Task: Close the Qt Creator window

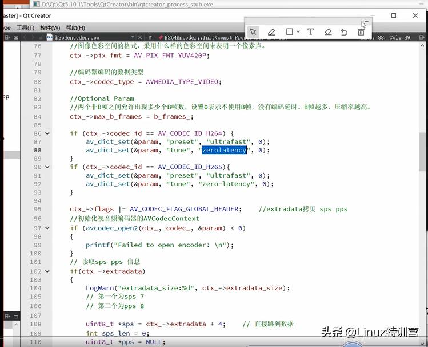Action: 415,15
